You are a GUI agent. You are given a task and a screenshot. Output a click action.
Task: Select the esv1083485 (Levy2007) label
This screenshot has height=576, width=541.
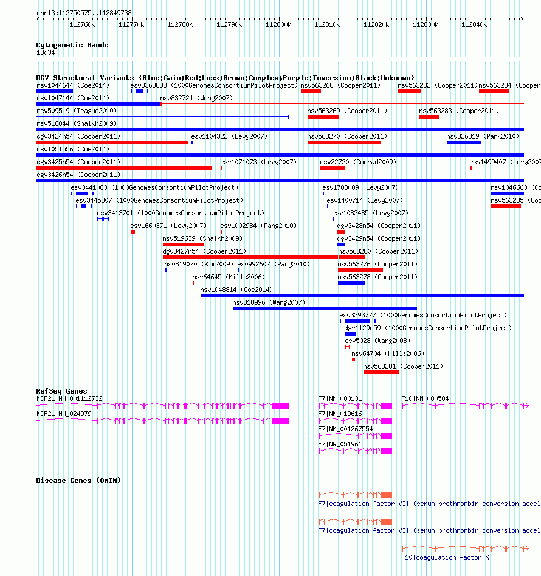pyautogui.click(x=370, y=213)
